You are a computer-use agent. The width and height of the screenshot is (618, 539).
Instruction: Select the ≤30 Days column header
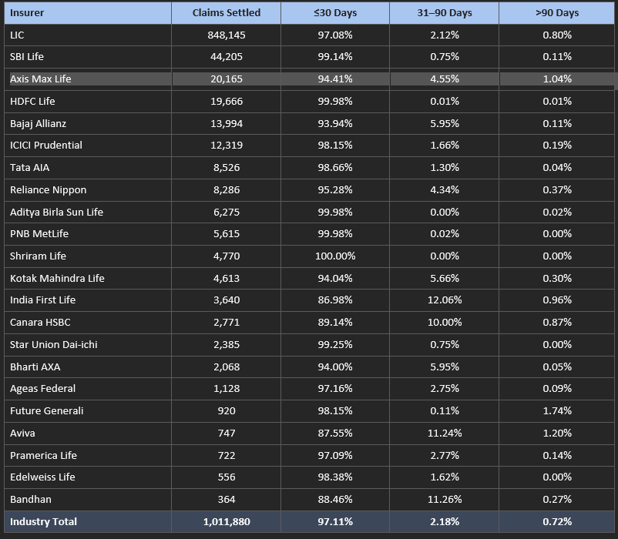[x=335, y=13]
